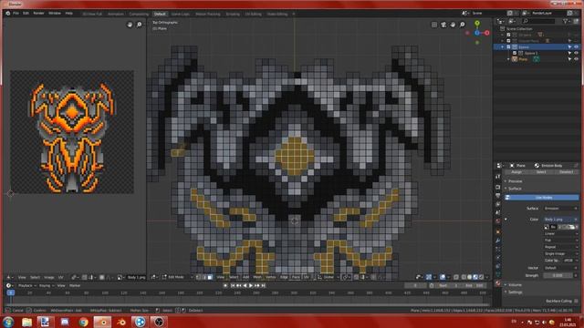The height and width of the screenshot is (328, 584).
Task: Open the Material properties tab icon
Action: click(x=498, y=283)
